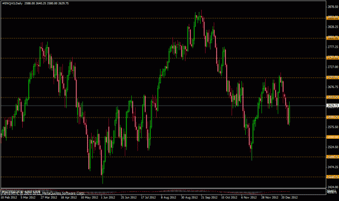
Task: Click the 21 Sep 2012 date label
Action: [x=209, y=197]
